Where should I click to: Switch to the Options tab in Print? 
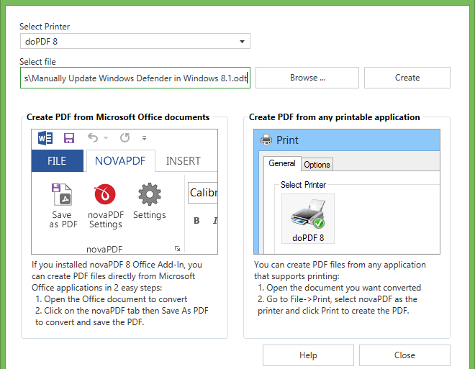(x=317, y=164)
